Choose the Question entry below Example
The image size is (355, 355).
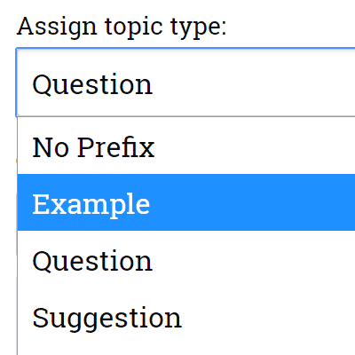coord(186,260)
